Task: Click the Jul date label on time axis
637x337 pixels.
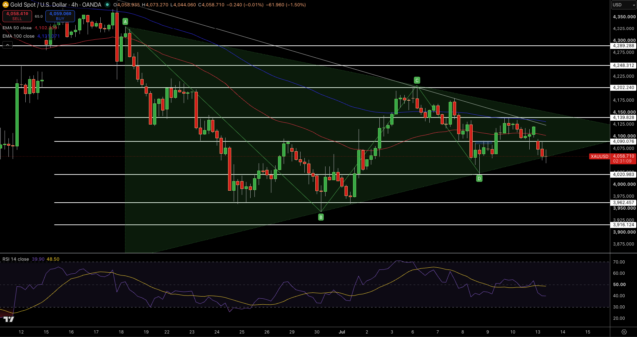Action: 342,332
